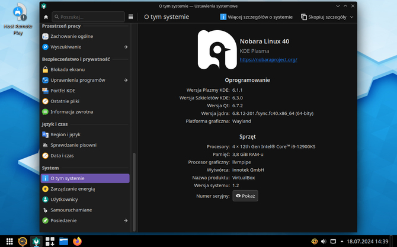397x247 pixels.
Task: Open the Host Remote Play desktop icon
Action: point(18,19)
